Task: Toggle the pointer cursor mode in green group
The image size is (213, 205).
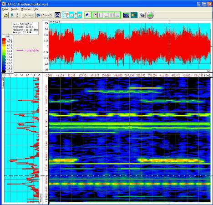Action: tap(95, 15)
